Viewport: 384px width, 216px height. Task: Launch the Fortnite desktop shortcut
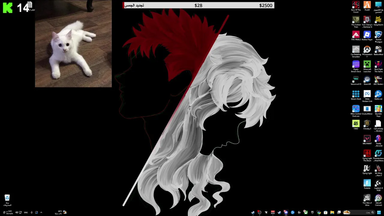click(367, 184)
